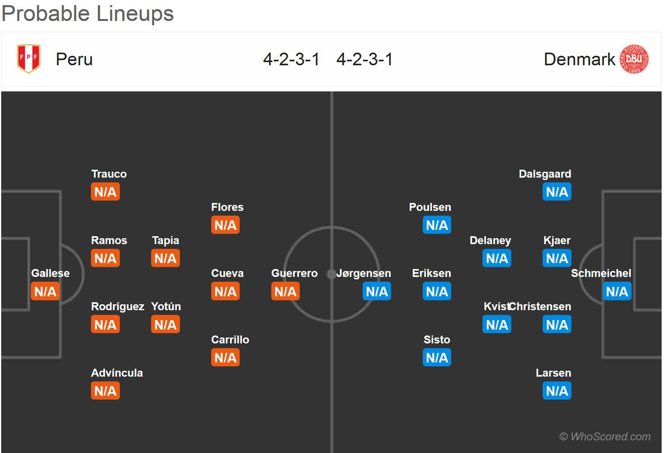Click Guerrero's orange N/A rating badge
The width and height of the screenshot is (664, 453).
[x=286, y=292]
